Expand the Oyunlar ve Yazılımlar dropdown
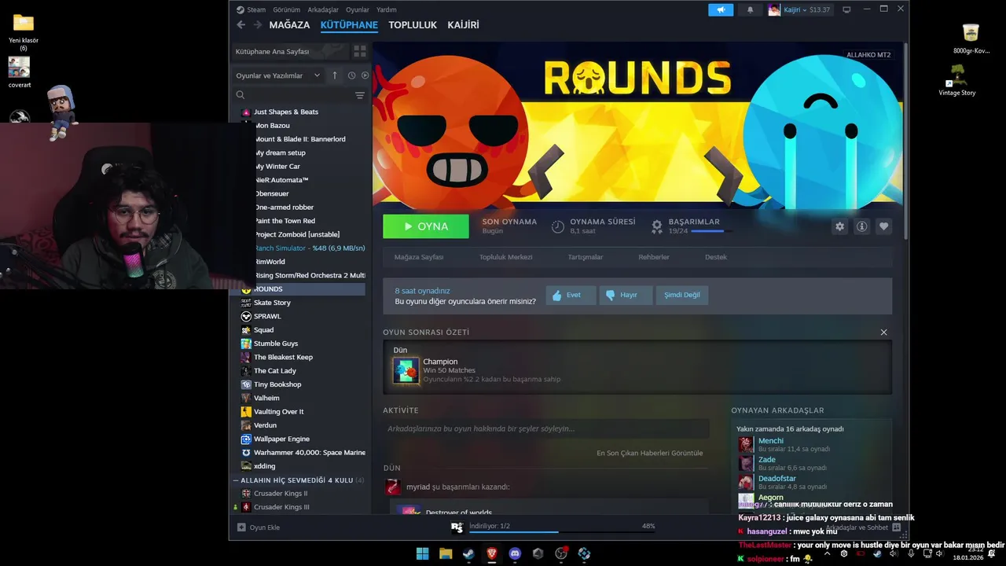This screenshot has width=1006, height=566. coord(279,75)
